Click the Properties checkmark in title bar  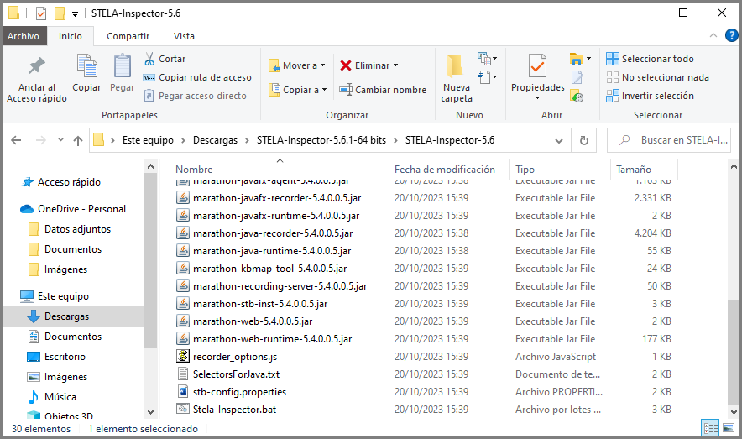tap(41, 13)
